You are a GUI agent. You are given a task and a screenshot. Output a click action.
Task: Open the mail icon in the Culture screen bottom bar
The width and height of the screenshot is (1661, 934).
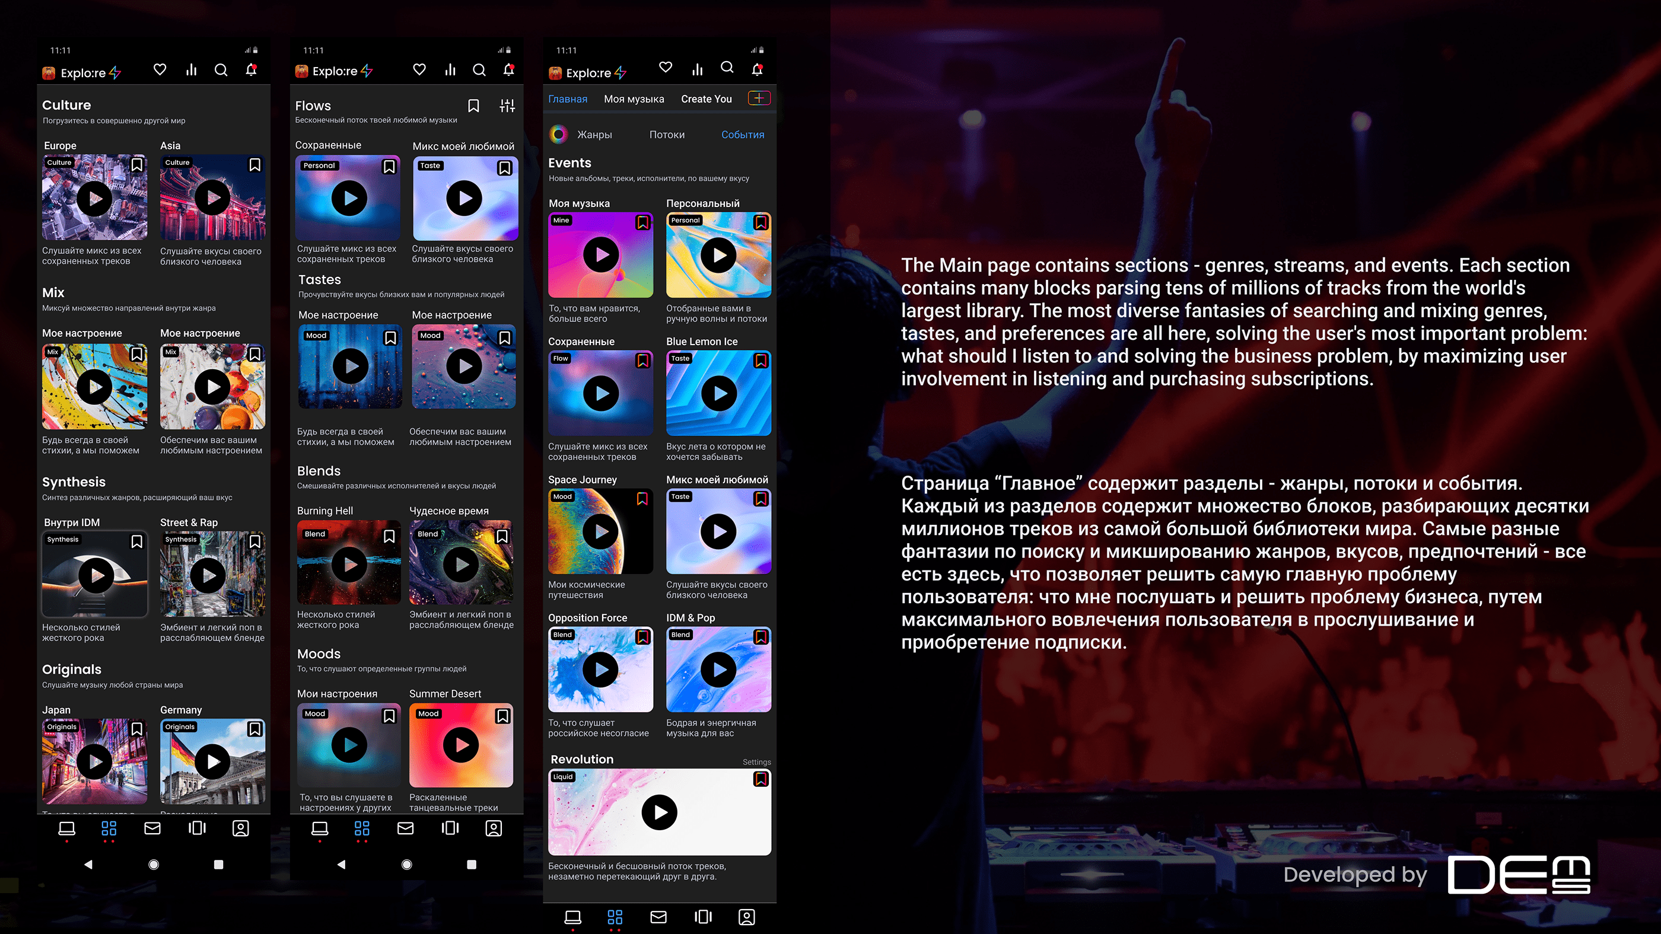point(152,828)
